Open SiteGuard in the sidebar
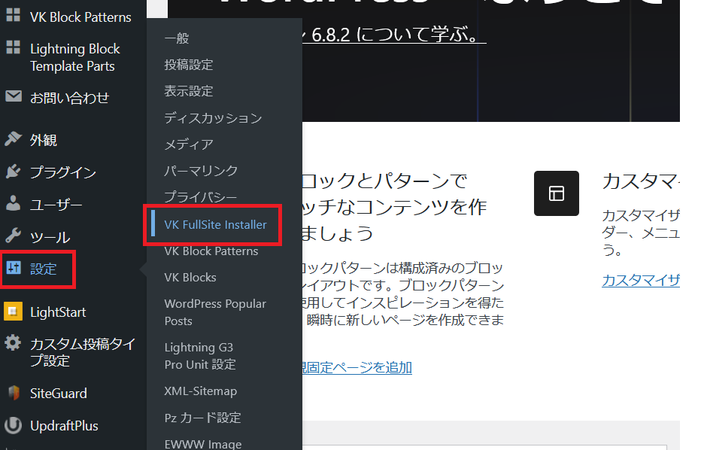 pos(59,394)
